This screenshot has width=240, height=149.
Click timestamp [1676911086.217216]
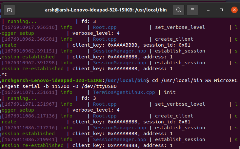(30, 128)
